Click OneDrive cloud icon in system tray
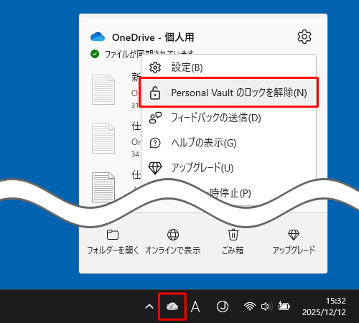The height and width of the screenshot is (323, 359). point(172,306)
